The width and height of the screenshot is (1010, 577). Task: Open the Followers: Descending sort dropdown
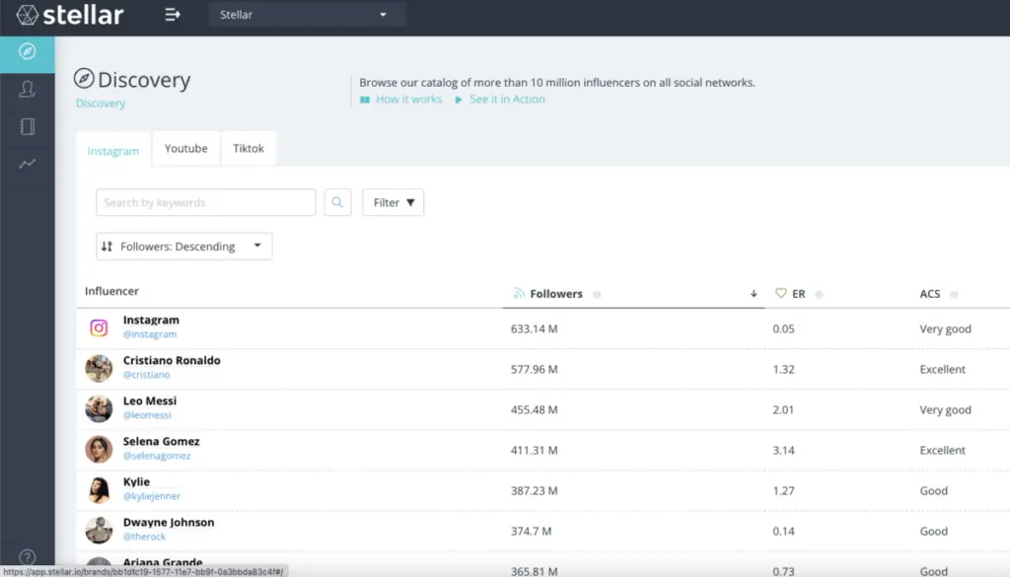click(x=183, y=247)
